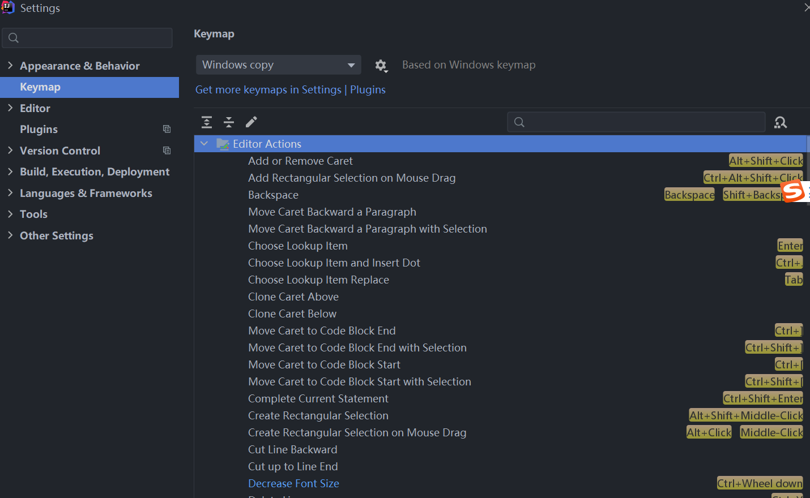Select the Clone Caret Above action
This screenshot has width=810, height=498.
(x=293, y=297)
